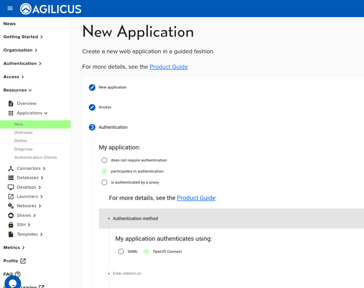
Task: Open the Define submenu item
Action: (x=21, y=141)
